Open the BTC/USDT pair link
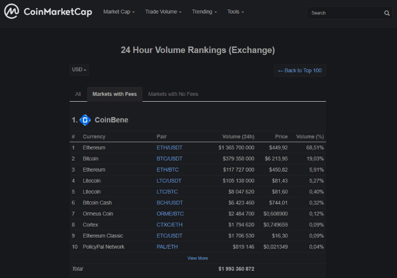Image resolution: width=397 pixels, height=278 pixels. [170, 159]
